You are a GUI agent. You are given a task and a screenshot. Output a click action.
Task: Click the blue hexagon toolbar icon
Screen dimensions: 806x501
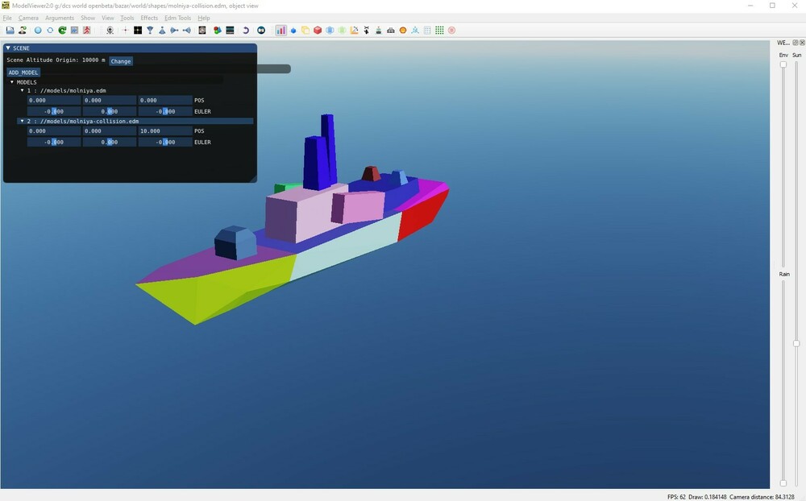[x=292, y=30]
